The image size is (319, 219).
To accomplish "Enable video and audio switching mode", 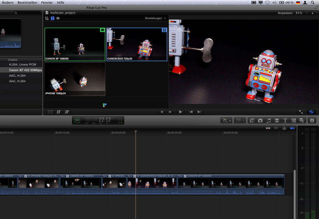I will [x=47, y=18].
